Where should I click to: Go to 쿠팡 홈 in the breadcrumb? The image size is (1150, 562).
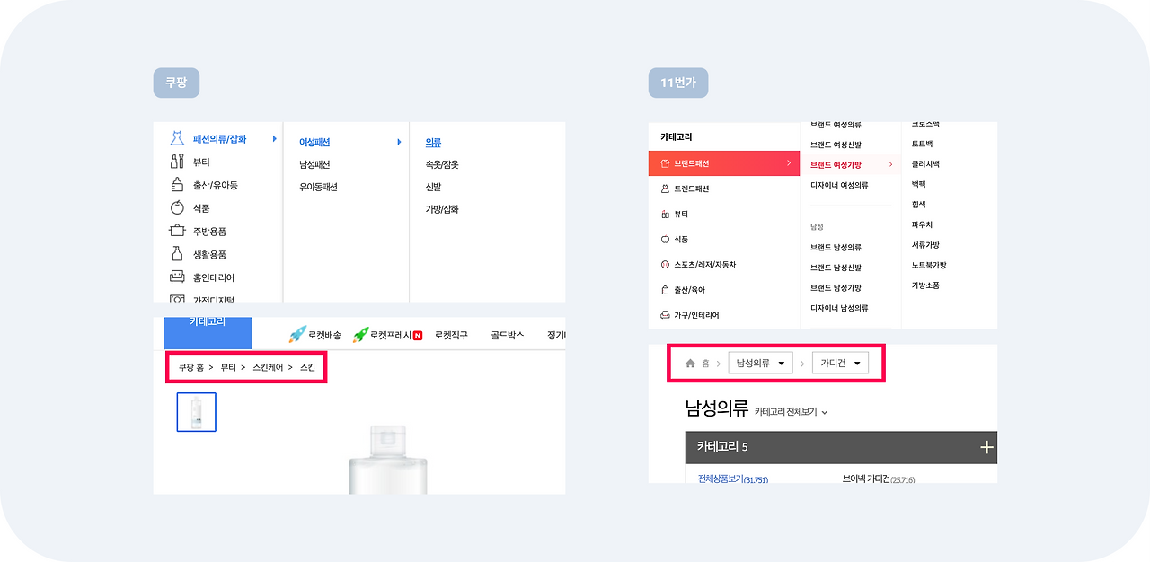(x=190, y=367)
